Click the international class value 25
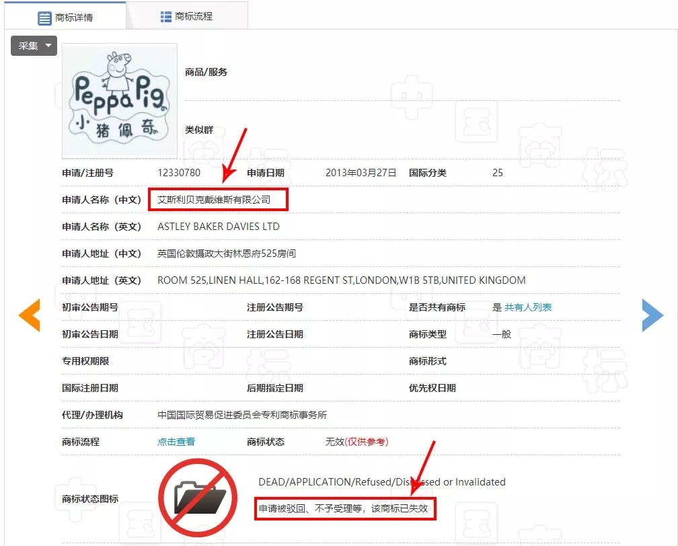 (498, 173)
